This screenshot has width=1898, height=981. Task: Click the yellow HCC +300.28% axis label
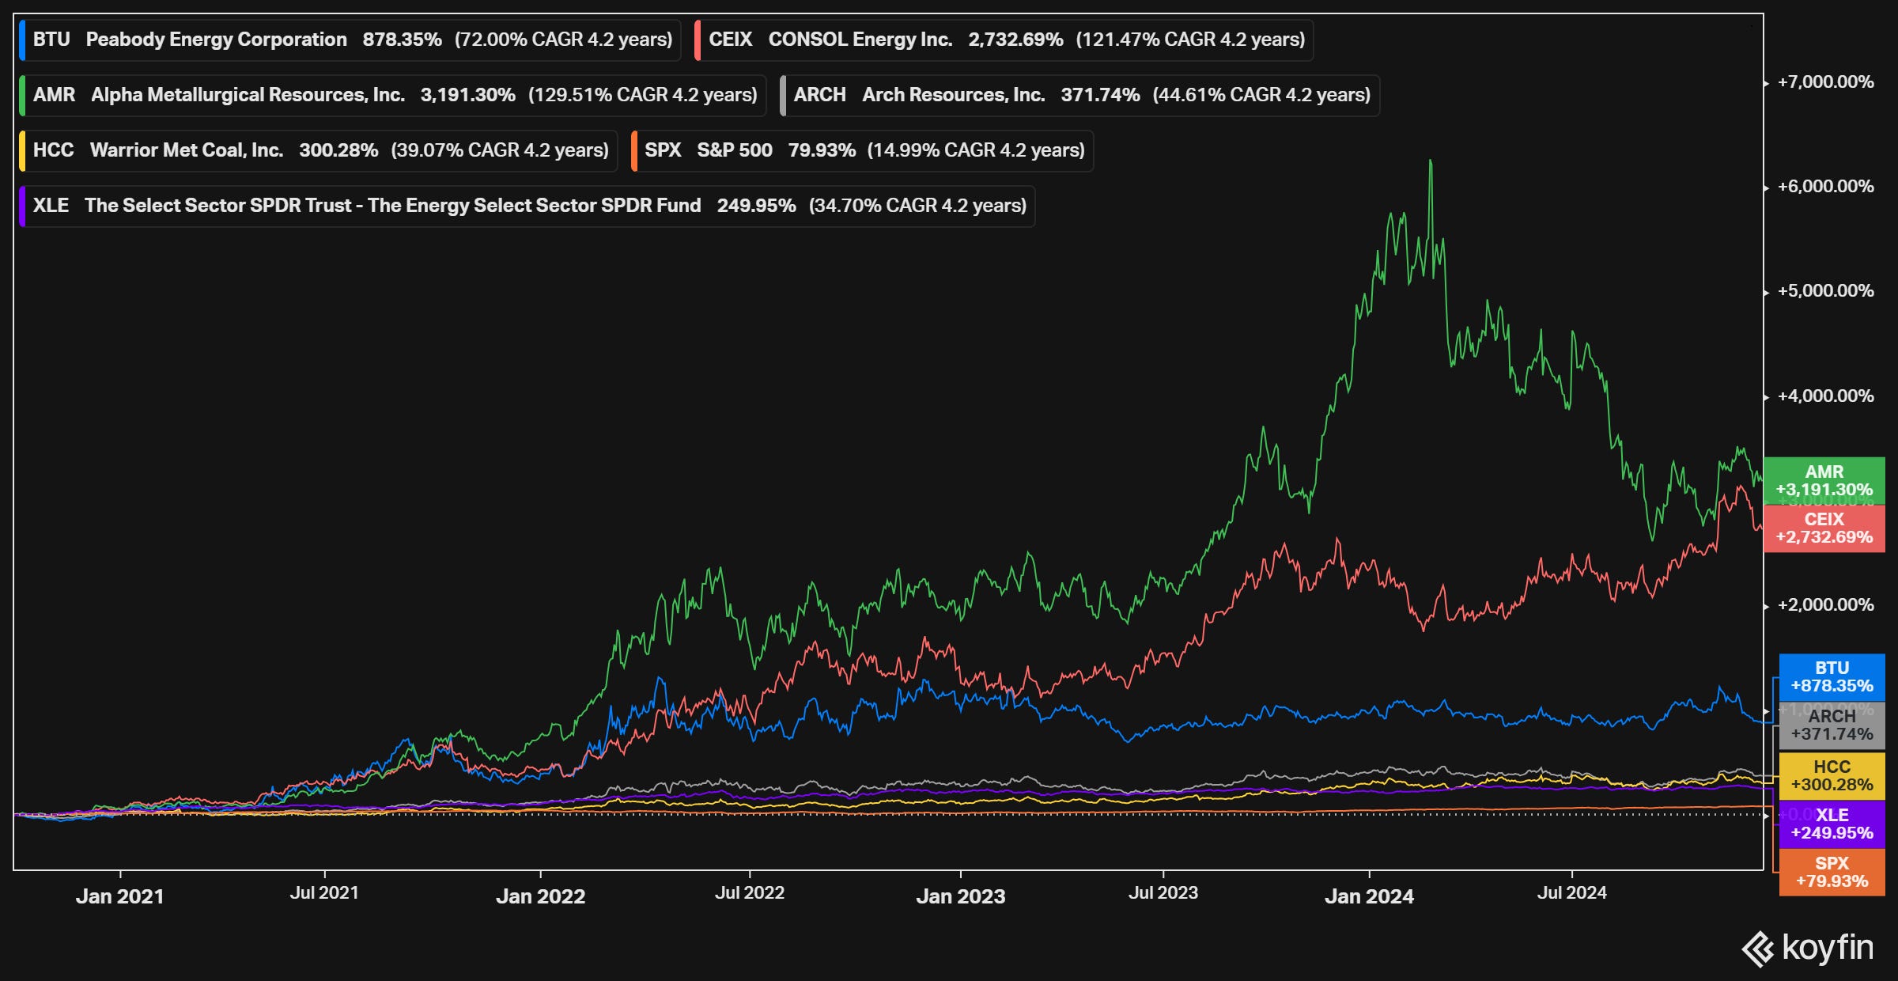coord(1832,776)
